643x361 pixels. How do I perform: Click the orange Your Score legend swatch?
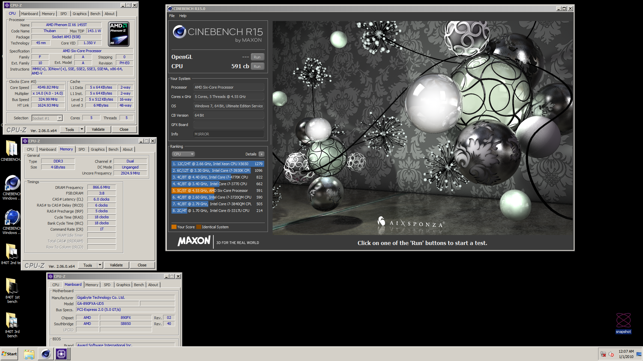tap(174, 227)
